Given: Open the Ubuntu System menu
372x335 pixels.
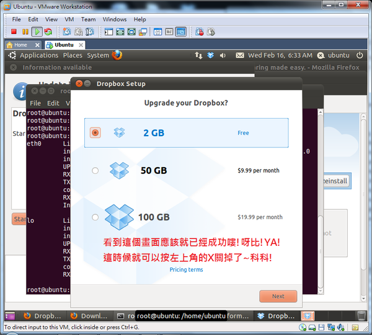Looking at the screenshot, I should pyautogui.click(x=98, y=55).
